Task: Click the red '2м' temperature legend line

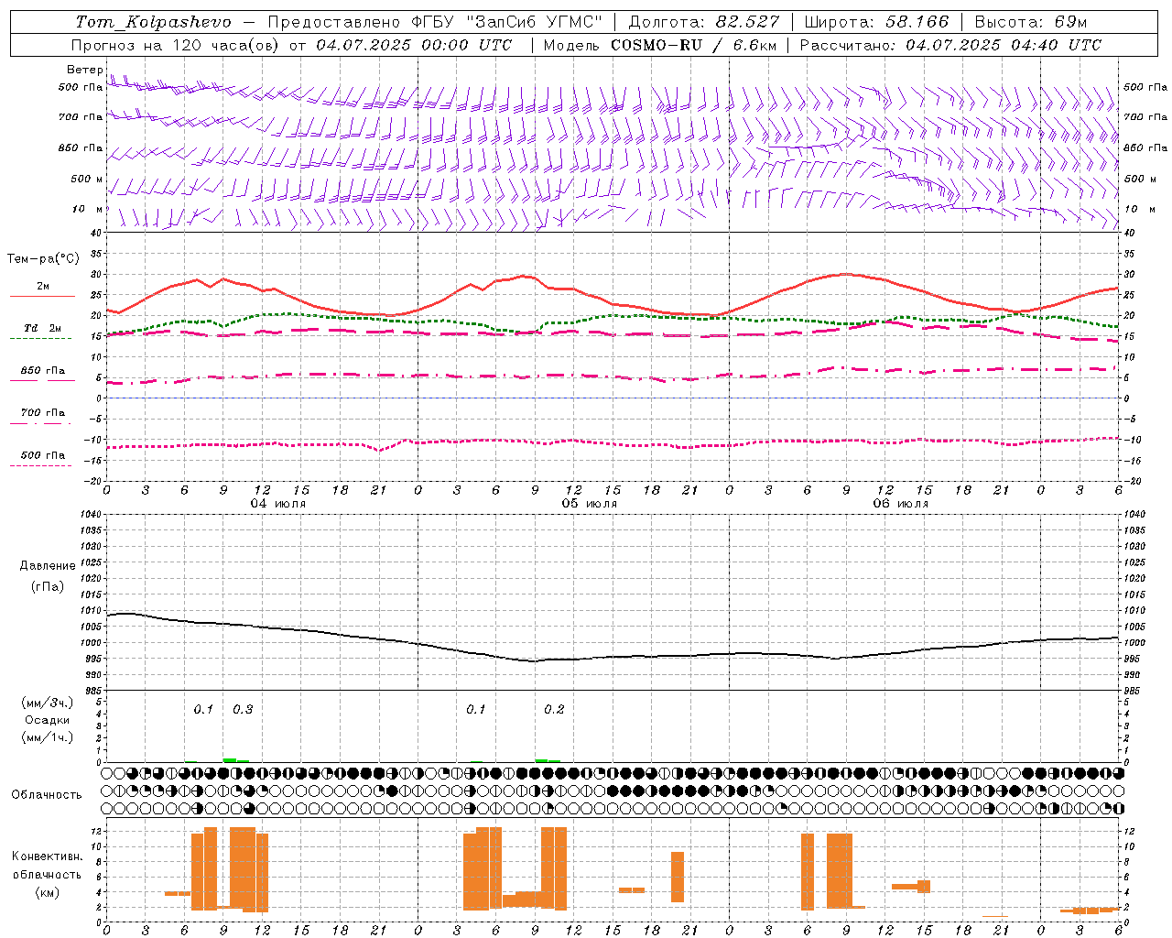Action: click(42, 296)
